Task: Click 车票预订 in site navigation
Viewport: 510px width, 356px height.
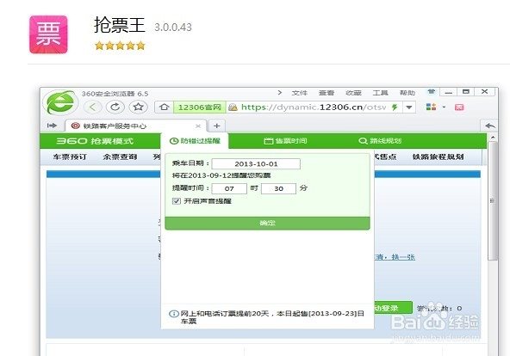Action: (70, 157)
